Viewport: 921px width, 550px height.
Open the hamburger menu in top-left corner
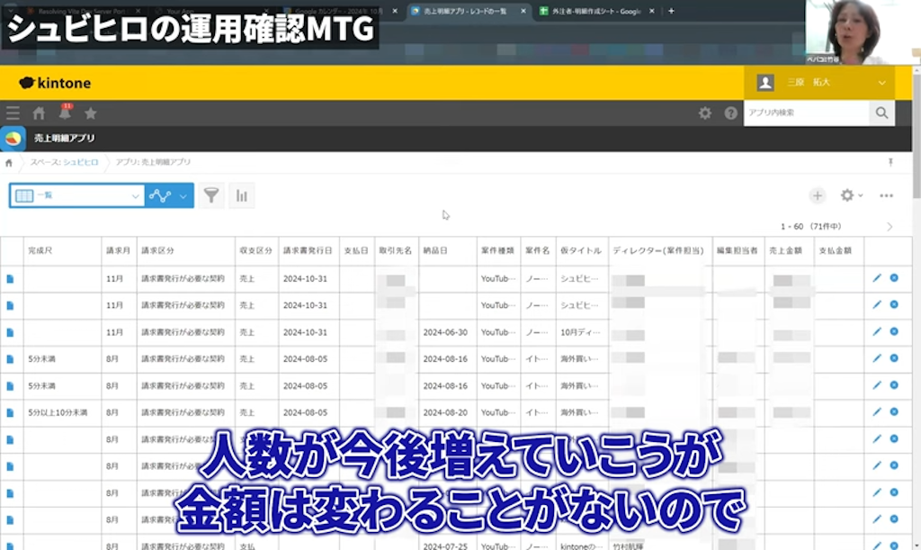(12, 113)
